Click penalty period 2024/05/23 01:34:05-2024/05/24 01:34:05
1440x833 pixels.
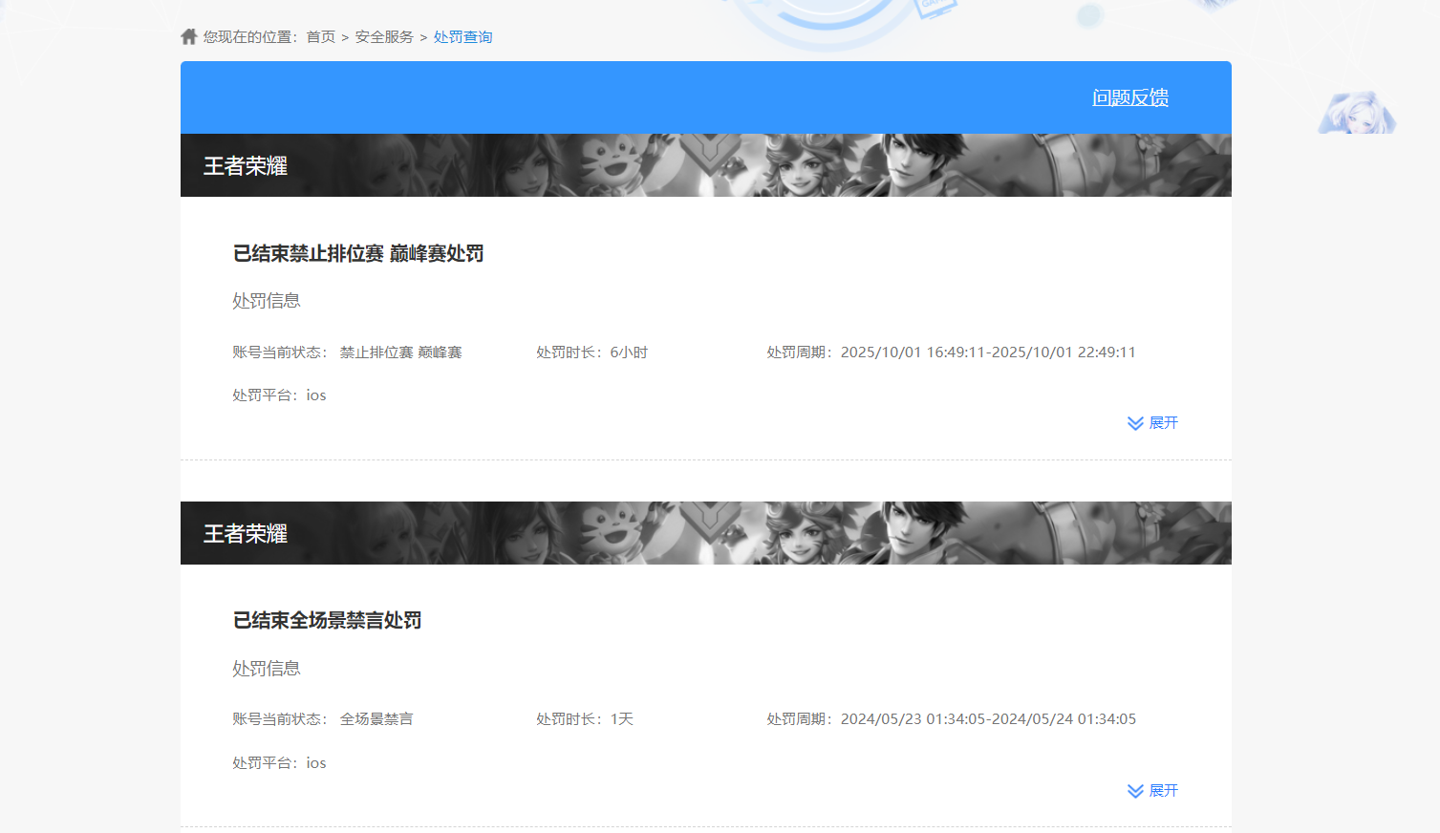(988, 719)
